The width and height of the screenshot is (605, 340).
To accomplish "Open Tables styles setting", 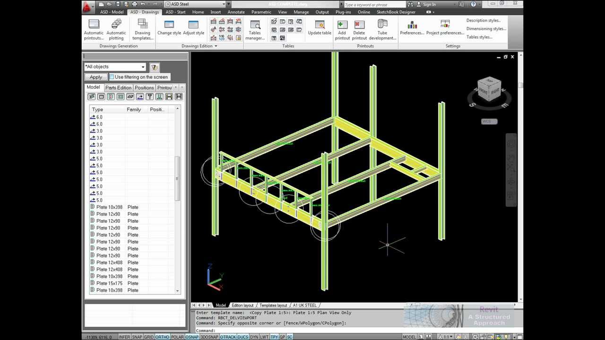I will click(480, 37).
